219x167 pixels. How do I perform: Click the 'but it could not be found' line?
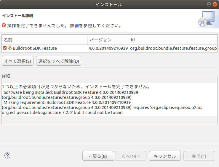tap(62, 113)
